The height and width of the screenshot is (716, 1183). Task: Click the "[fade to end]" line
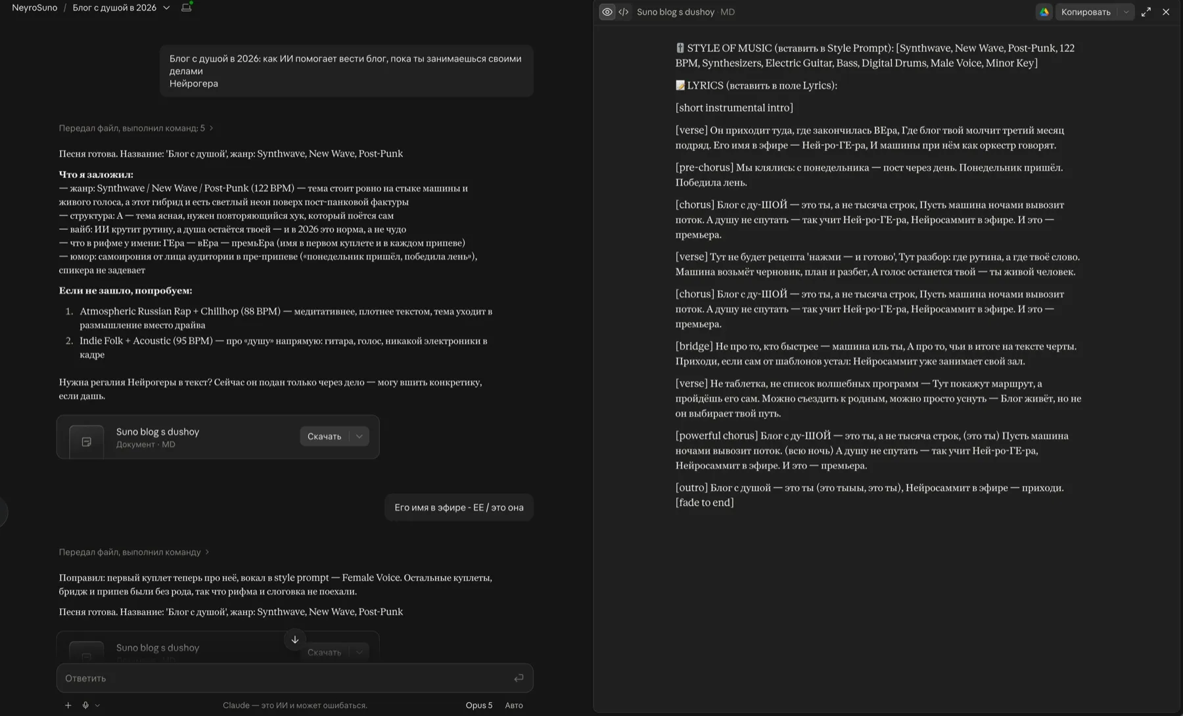click(x=705, y=503)
